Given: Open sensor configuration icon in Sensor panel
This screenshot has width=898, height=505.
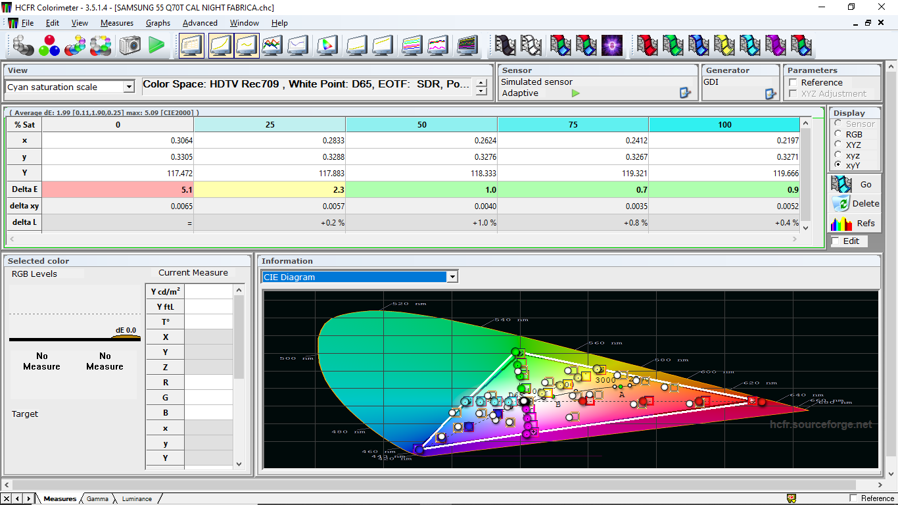Looking at the screenshot, I should [x=686, y=93].
